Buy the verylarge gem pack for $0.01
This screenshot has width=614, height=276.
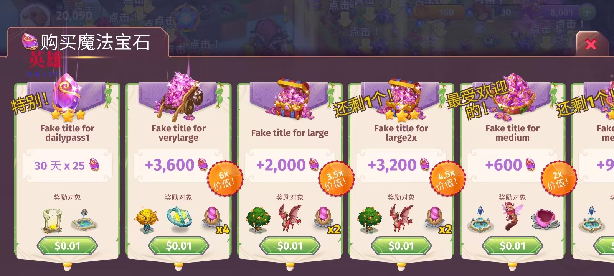pyautogui.click(x=178, y=246)
